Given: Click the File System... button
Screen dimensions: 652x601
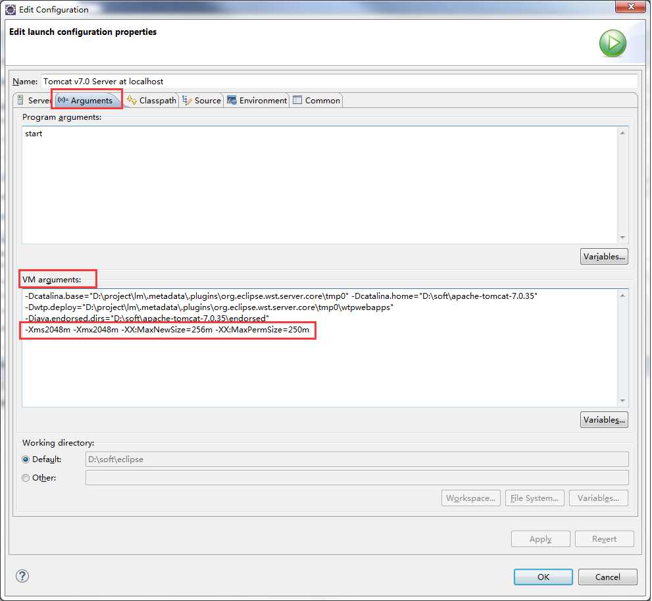Looking at the screenshot, I should pos(534,498).
